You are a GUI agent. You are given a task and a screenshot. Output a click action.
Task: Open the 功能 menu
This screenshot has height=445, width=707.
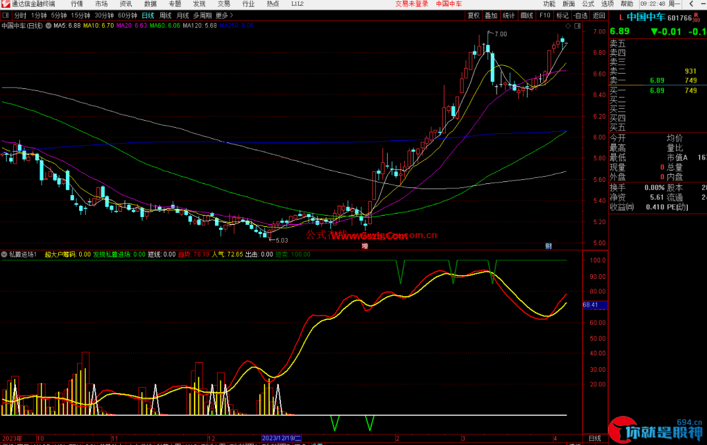(549, 3)
